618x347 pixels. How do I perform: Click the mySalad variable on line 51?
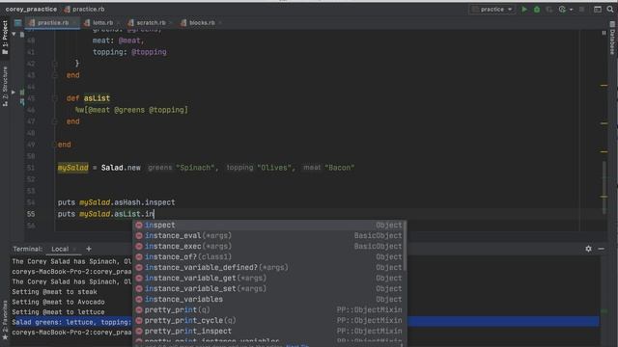pos(73,168)
